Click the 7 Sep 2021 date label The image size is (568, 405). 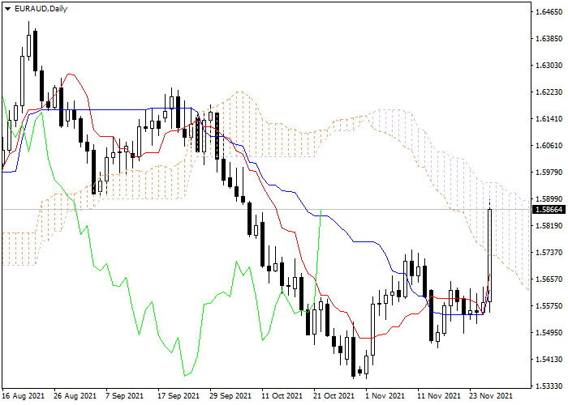coord(125,396)
